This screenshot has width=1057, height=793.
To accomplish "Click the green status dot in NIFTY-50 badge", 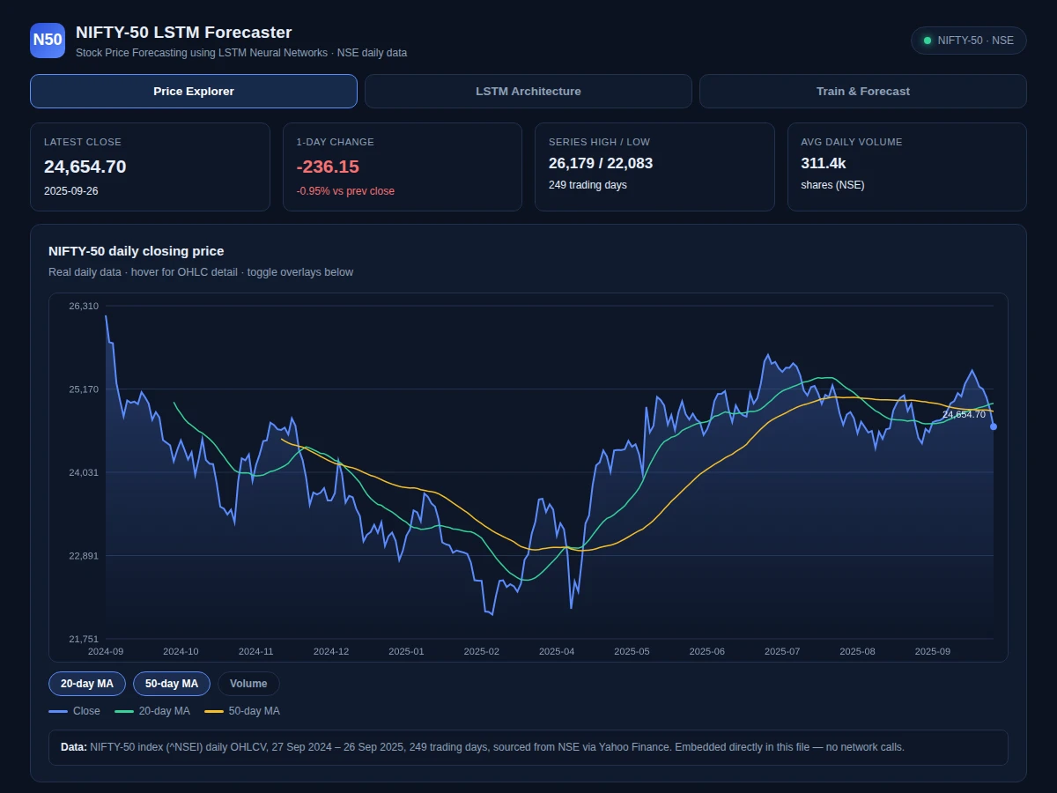I will tap(927, 41).
